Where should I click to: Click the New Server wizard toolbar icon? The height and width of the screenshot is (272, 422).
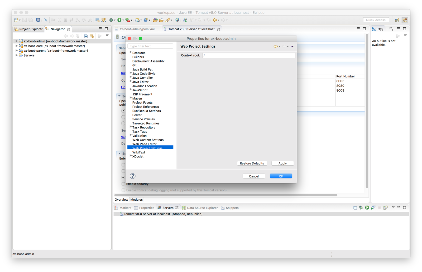[137, 20]
